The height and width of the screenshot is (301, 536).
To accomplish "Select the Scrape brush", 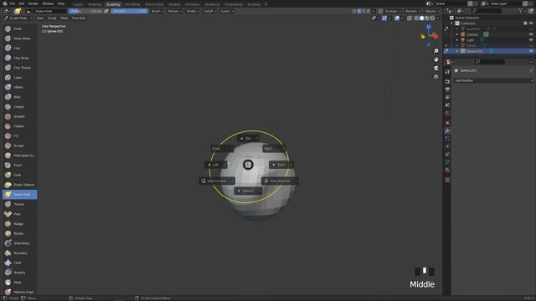I will 19,145.
